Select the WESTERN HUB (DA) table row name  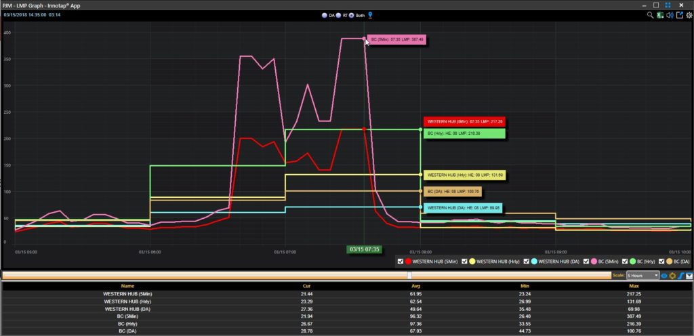click(x=127, y=309)
